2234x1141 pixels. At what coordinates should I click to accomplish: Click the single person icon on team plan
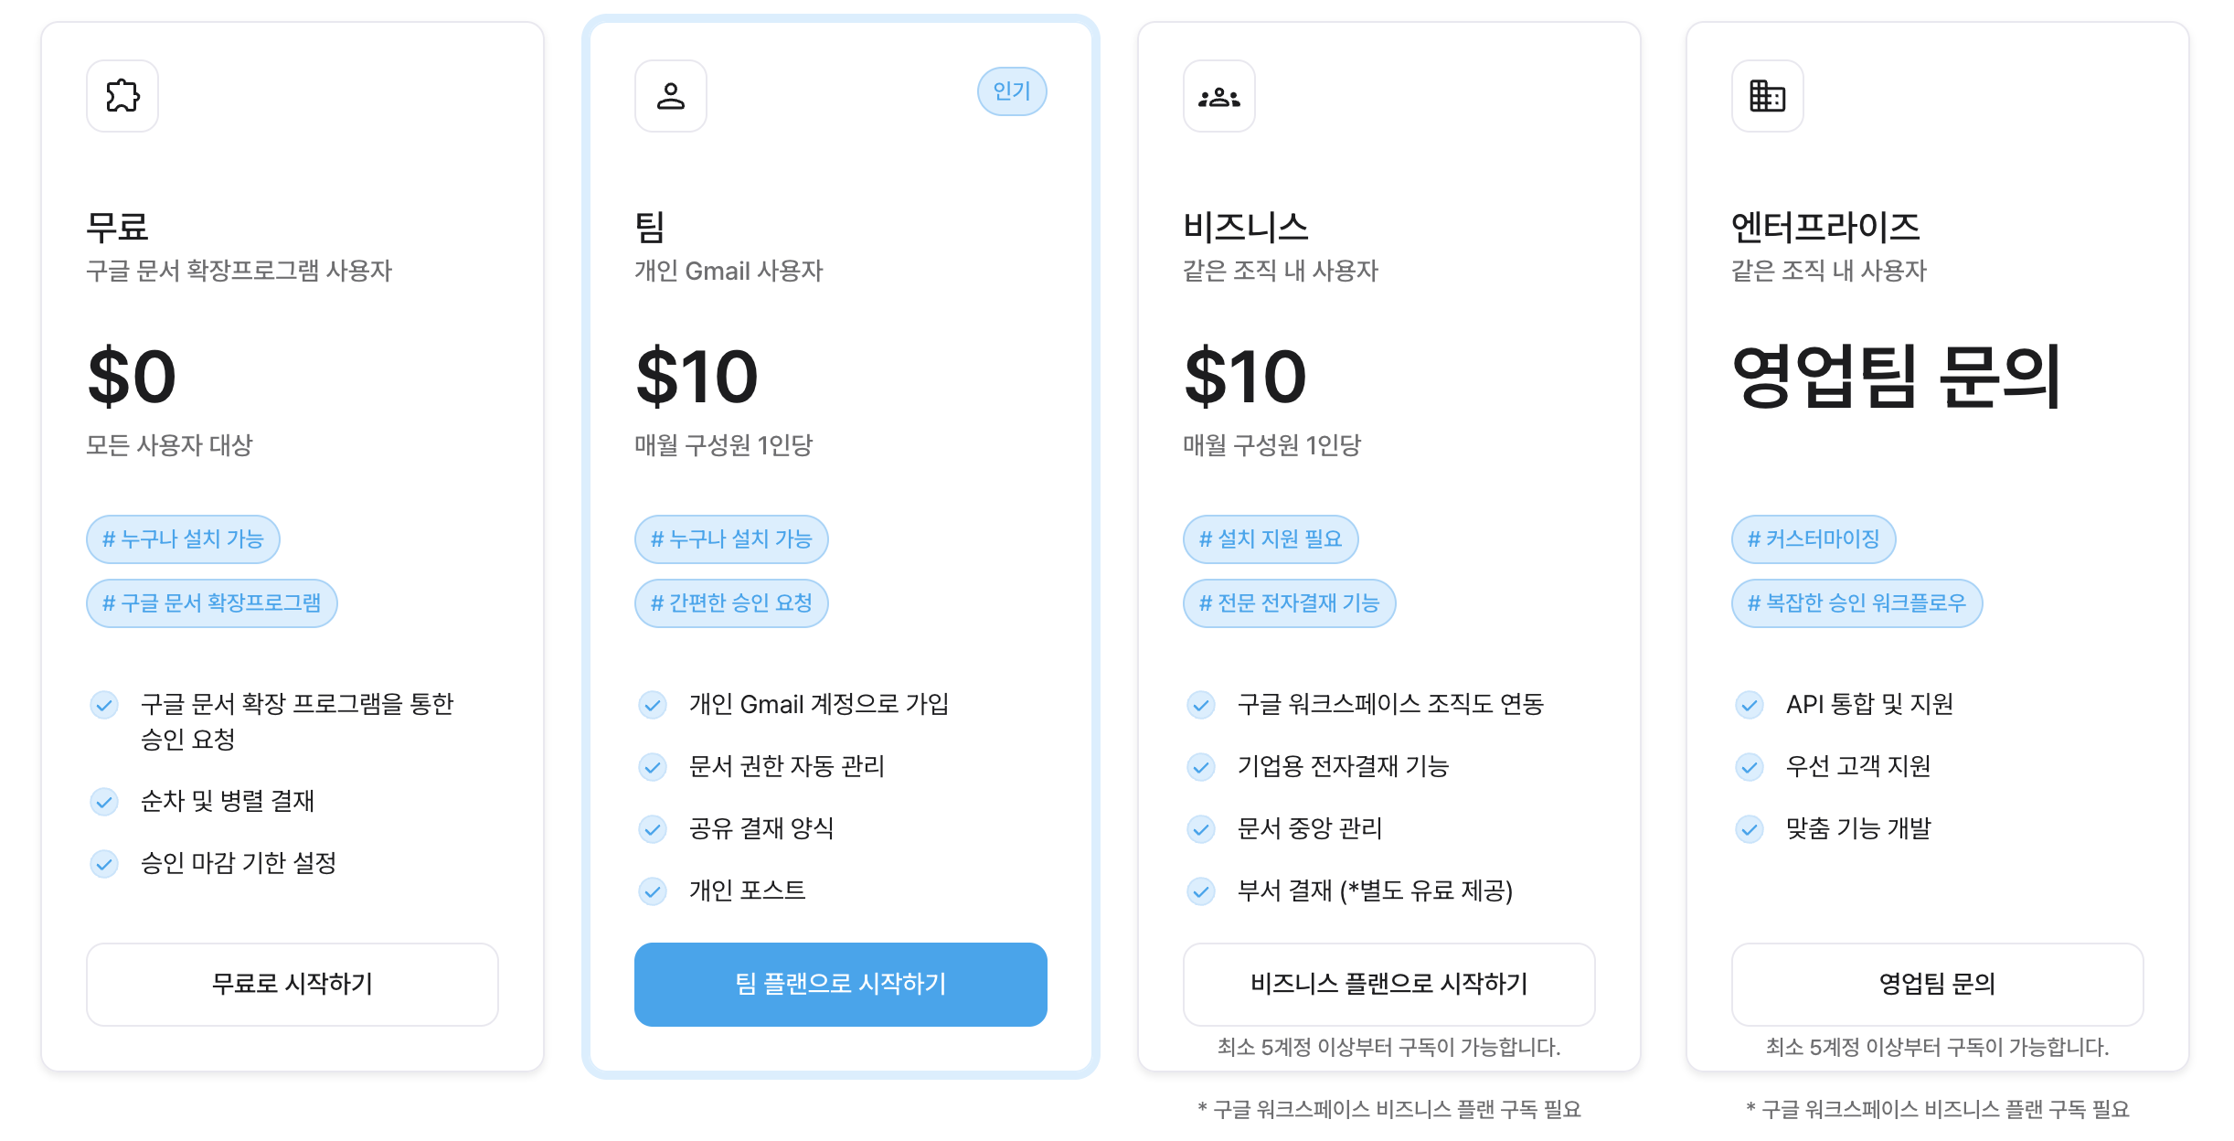[x=671, y=96]
